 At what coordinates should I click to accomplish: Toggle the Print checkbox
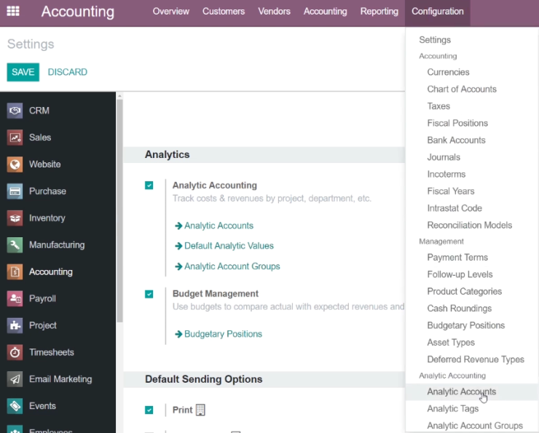149,410
